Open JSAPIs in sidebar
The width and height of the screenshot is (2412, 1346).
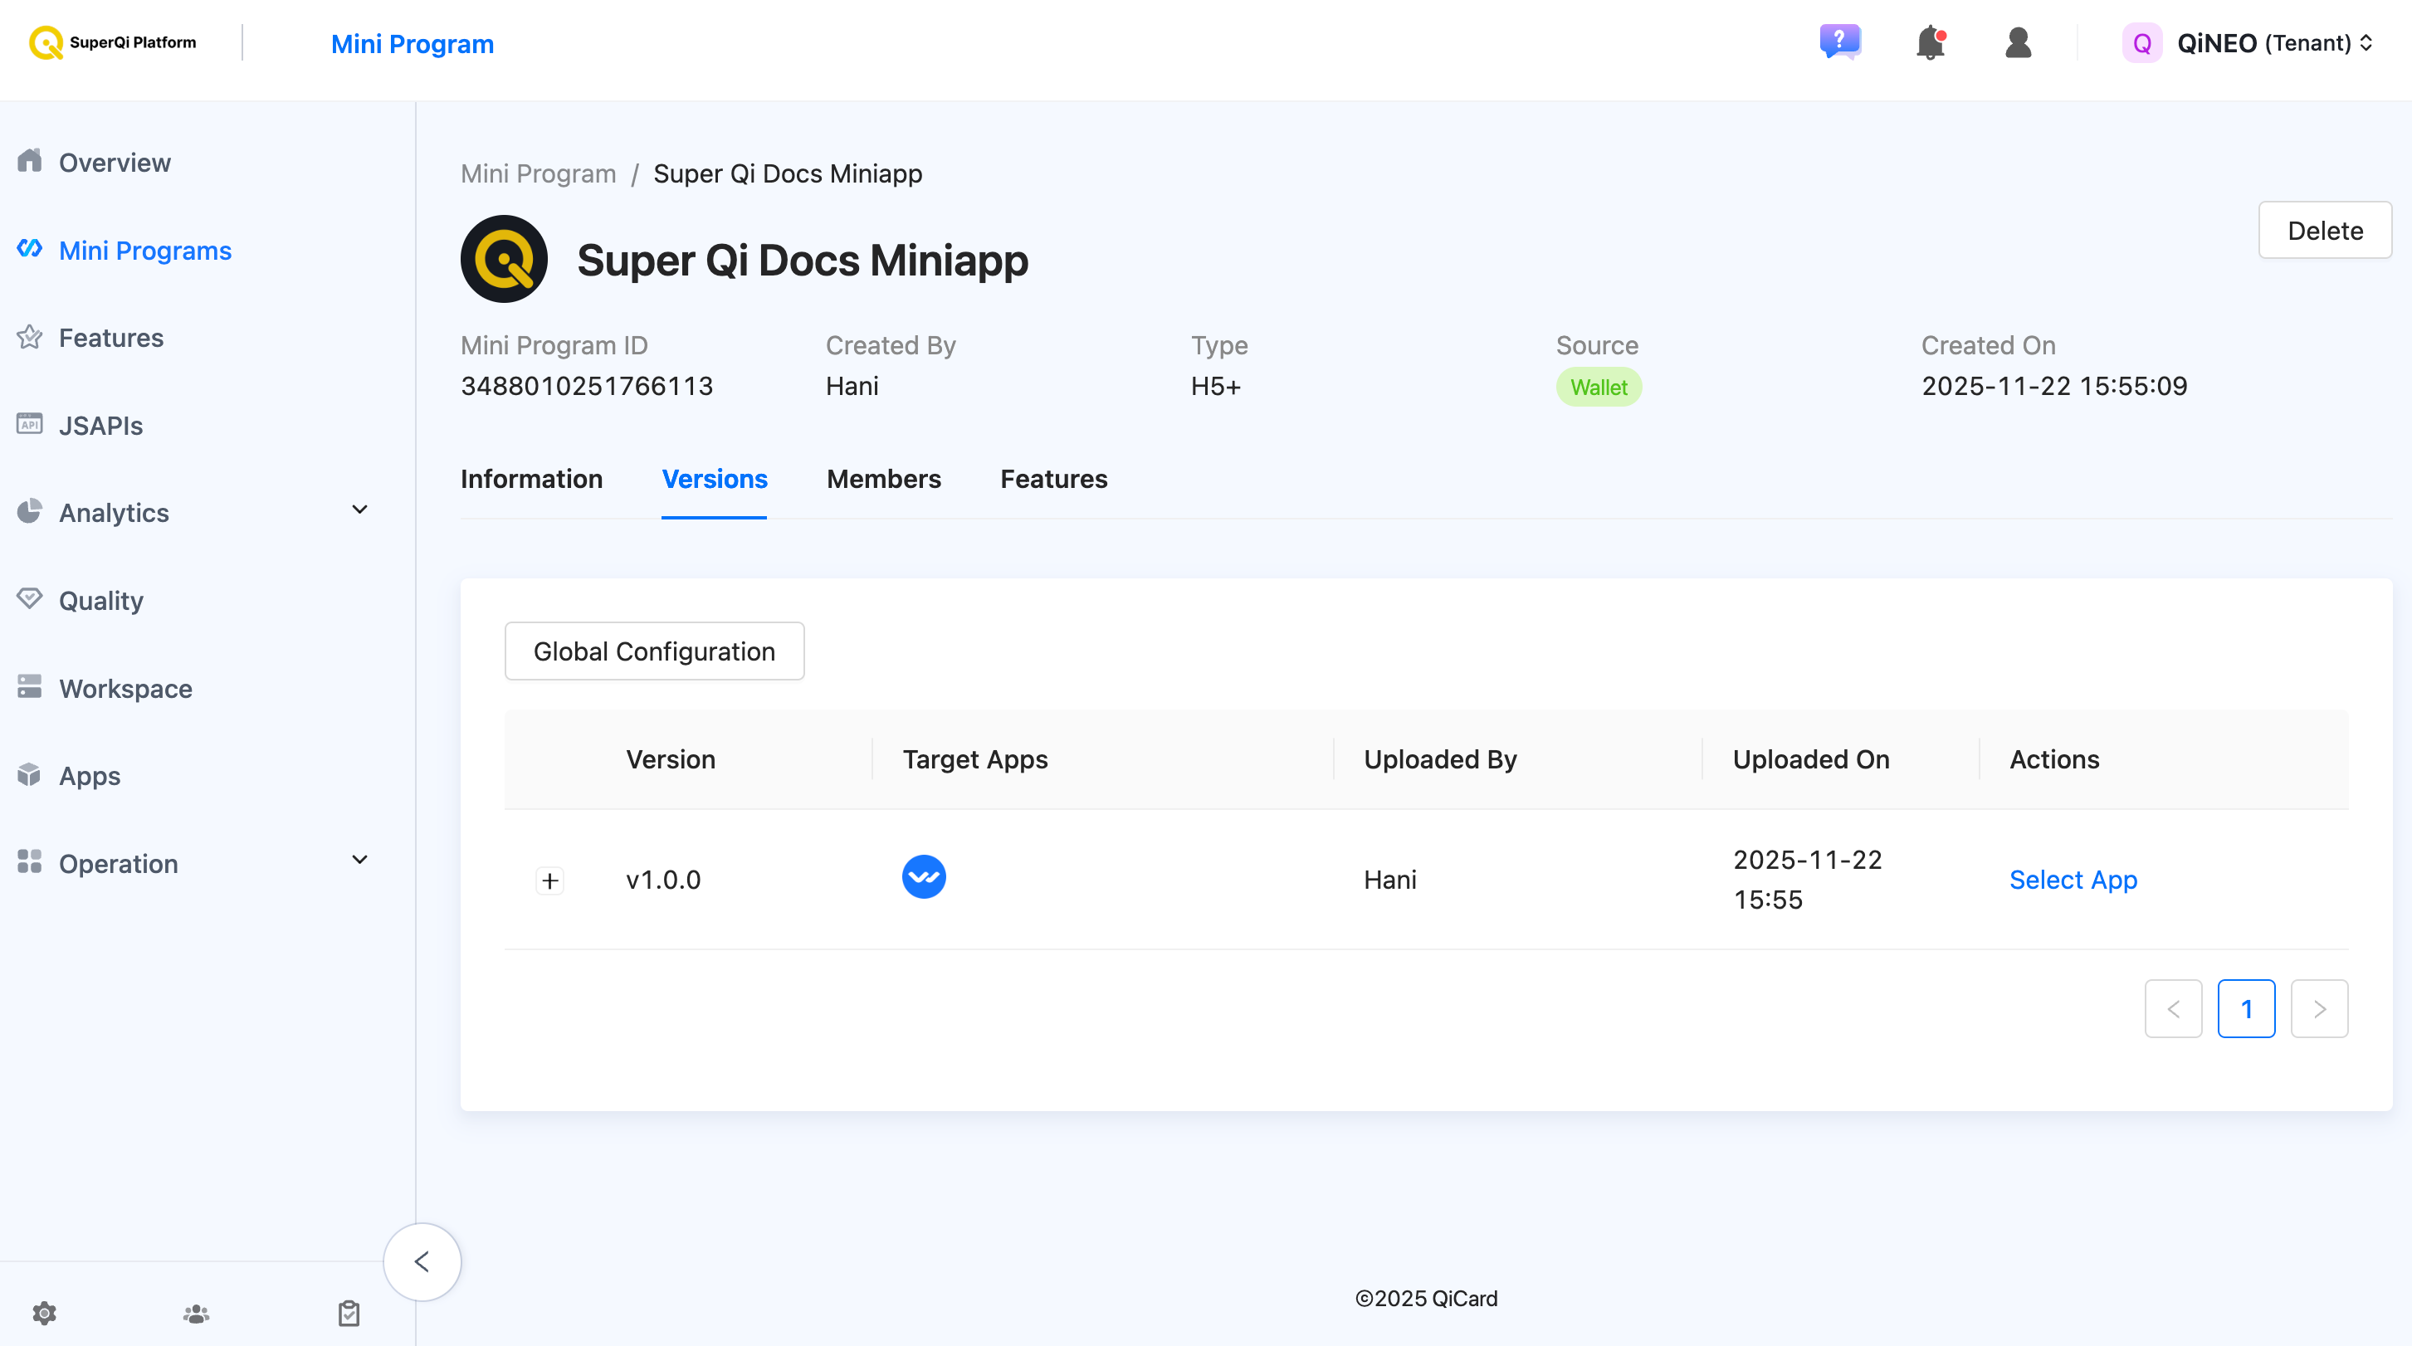click(100, 426)
